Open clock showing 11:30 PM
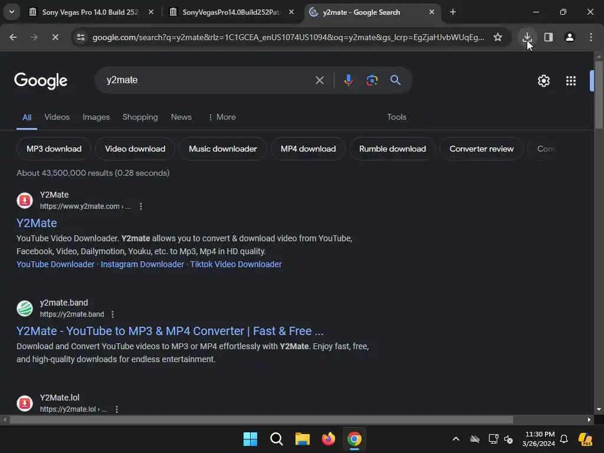Screen dimensions: 604x453 coord(539,439)
